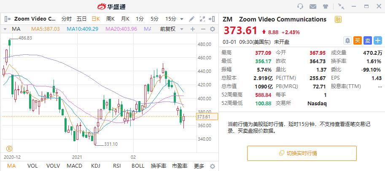The height and width of the screenshot is (171, 385).
Task: Select the RSI indicator tab
Action: [117, 166]
